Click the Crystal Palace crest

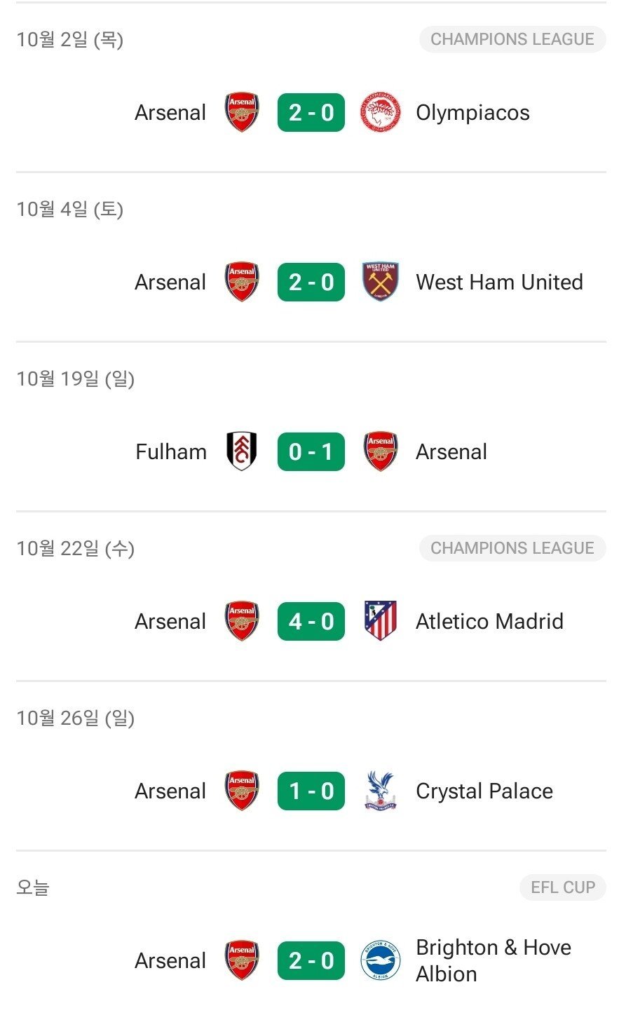[381, 791]
